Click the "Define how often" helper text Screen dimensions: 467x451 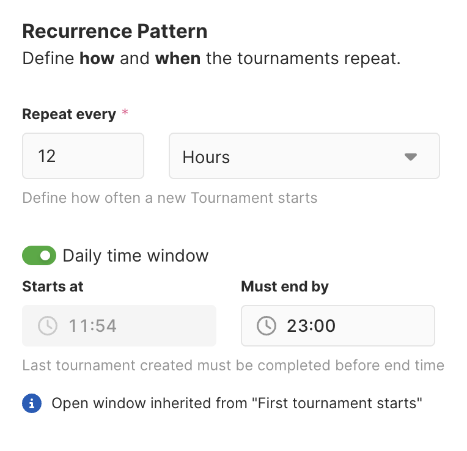click(169, 198)
